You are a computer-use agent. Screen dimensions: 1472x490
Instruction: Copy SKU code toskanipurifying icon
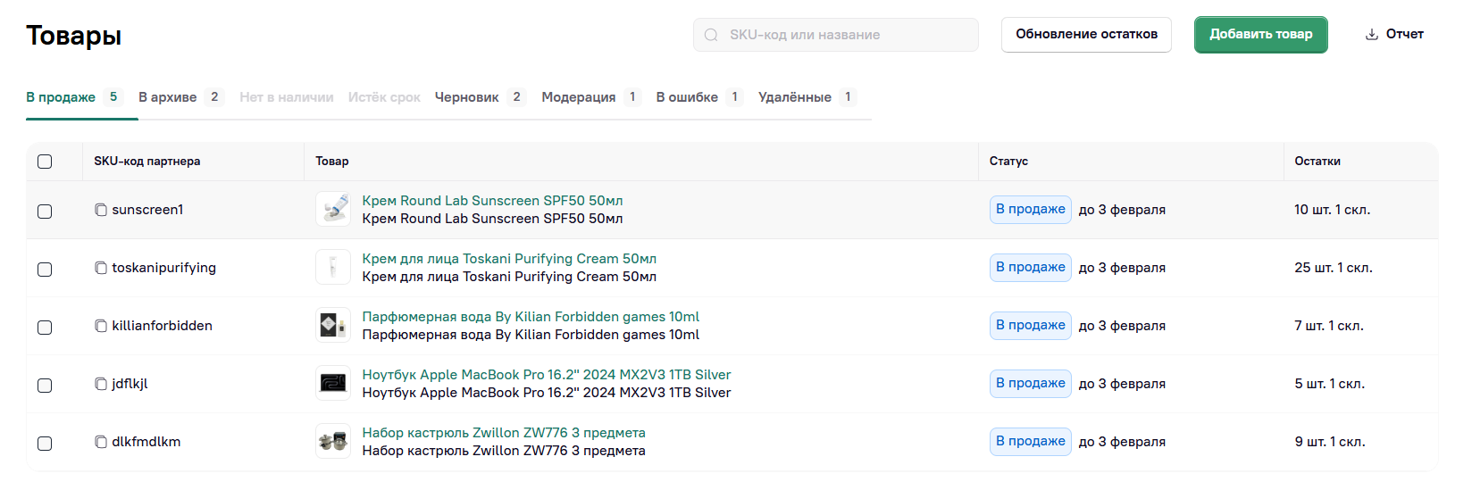click(101, 268)
